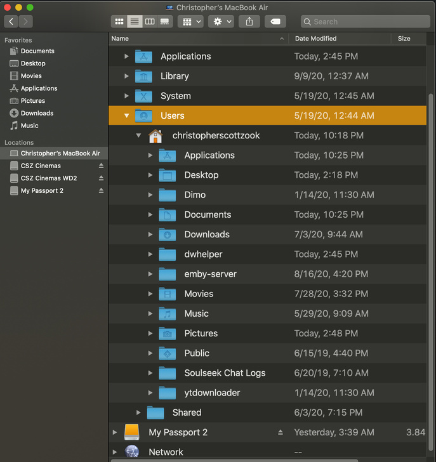Open the gear action menu
Screen dimensions: 436x462
[x=221, y=22]
